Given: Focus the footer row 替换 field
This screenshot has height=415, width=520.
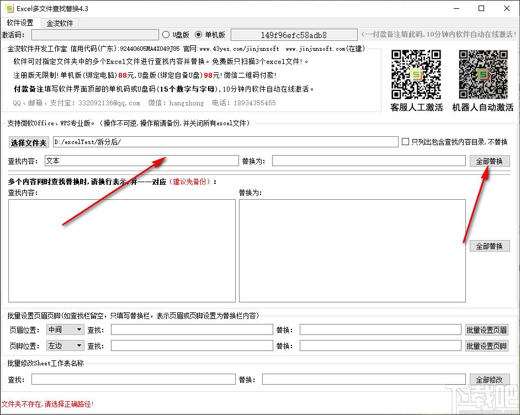Looking at the screenshot, I should [380, 345].
